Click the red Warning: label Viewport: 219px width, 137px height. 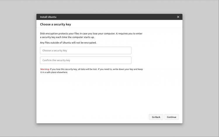(x=45, y=69)
